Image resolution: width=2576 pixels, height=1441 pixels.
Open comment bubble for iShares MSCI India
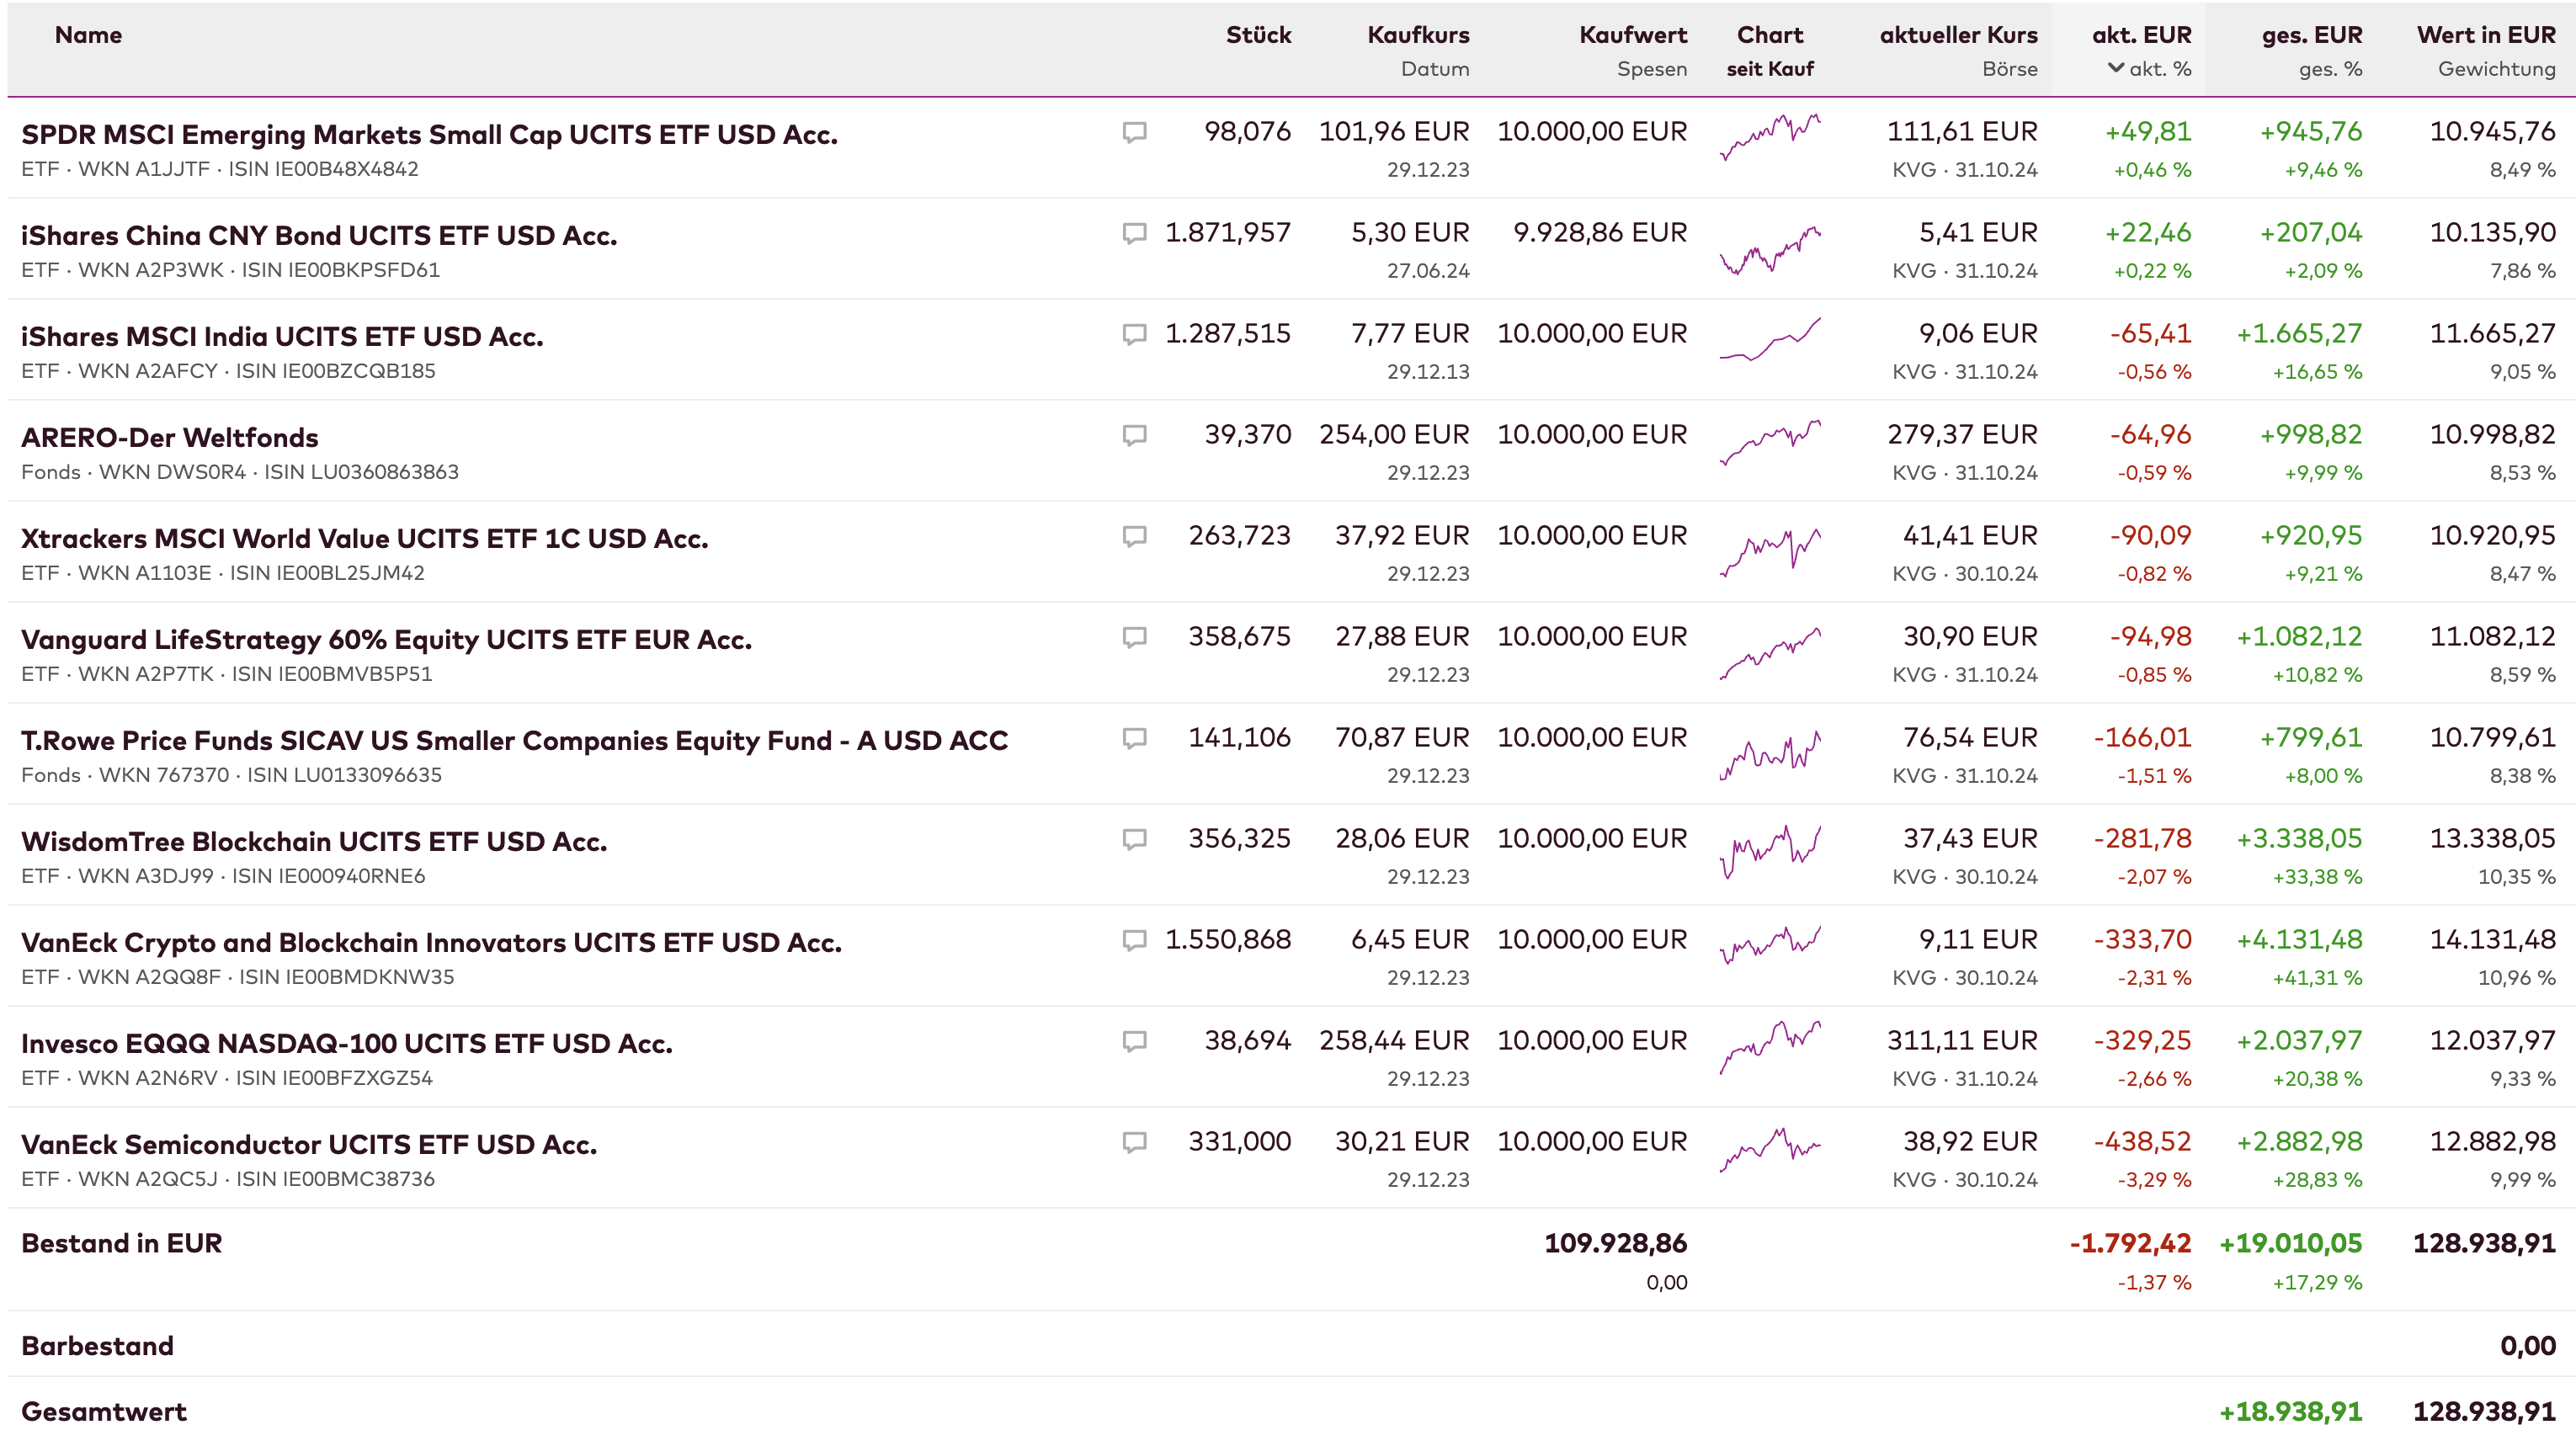pos(1134,334)
